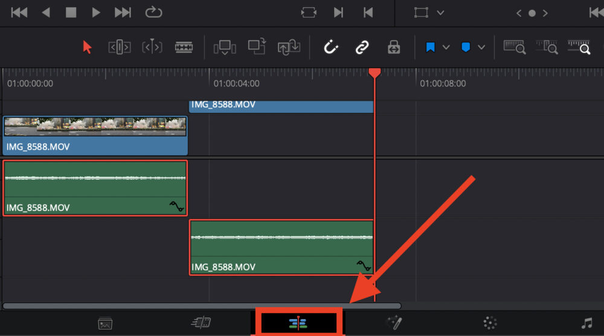Open the marker color dropdown

click(x=481, y=47)
